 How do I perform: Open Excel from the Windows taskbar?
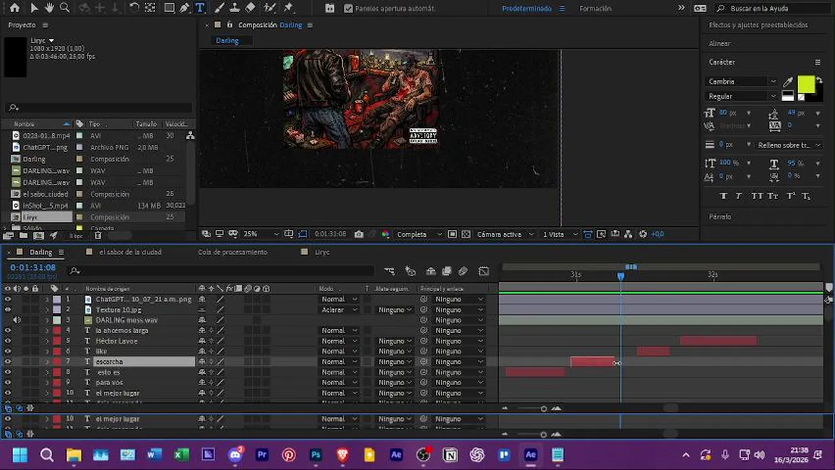click(181, 455)
